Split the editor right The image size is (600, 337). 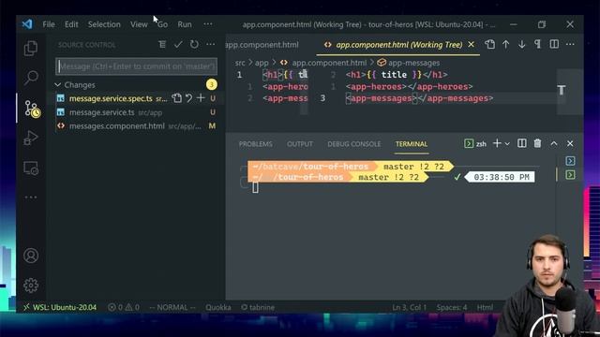[x=554, y=45]
